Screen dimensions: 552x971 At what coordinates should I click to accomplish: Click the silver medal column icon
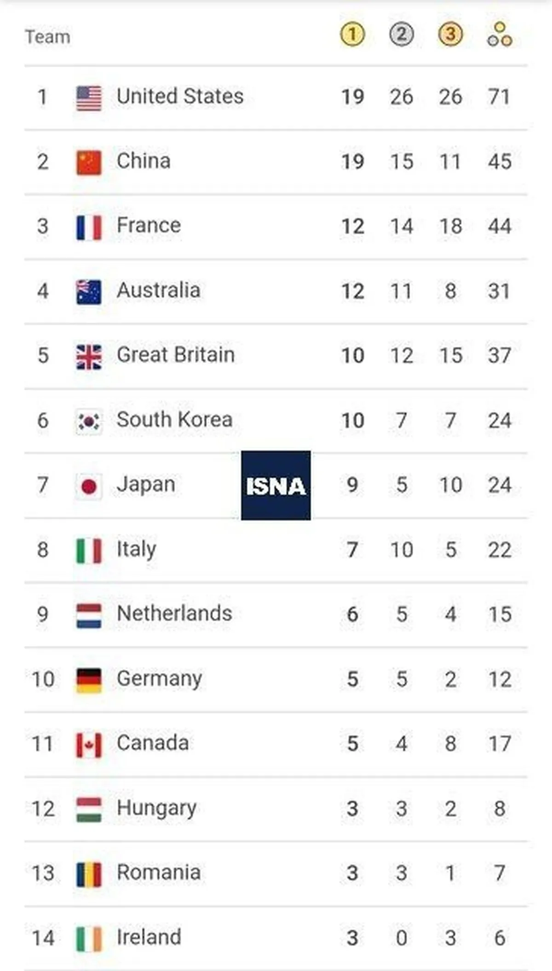[402, 34]
